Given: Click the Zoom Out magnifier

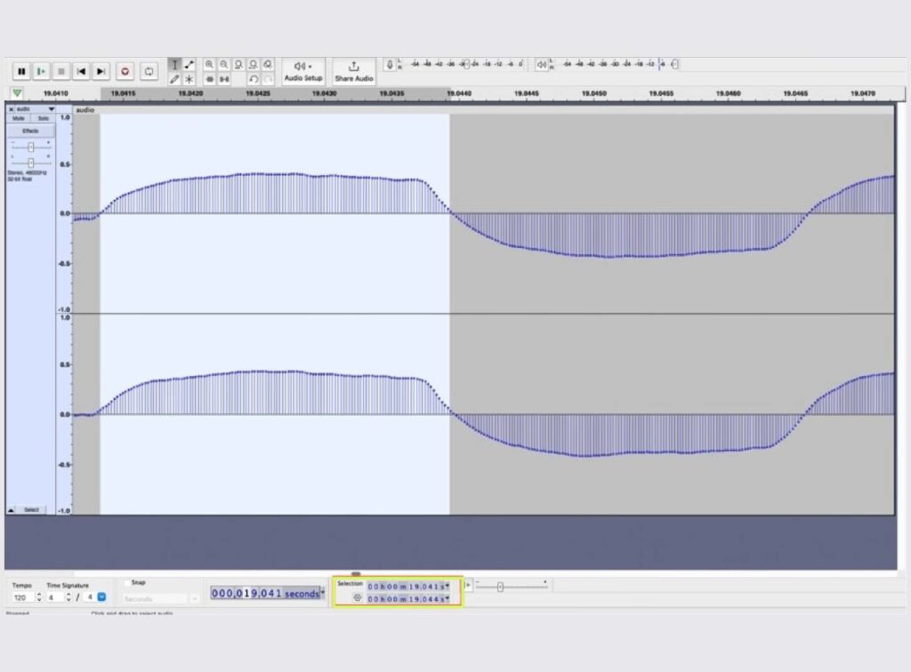Looking at the screenshot, I should pyautogui.click(x=223, y=64).
